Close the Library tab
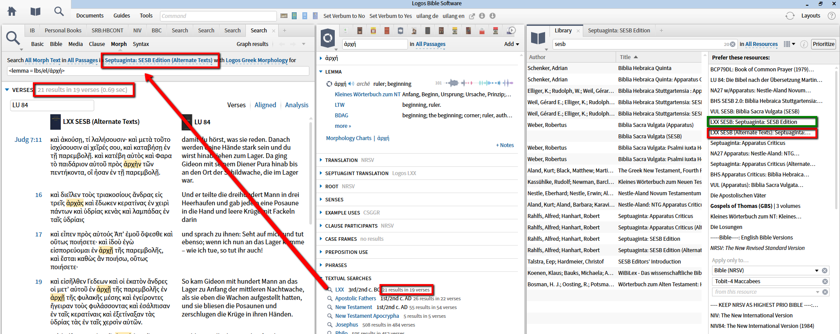840x334 pixels. tap(578, 31)
